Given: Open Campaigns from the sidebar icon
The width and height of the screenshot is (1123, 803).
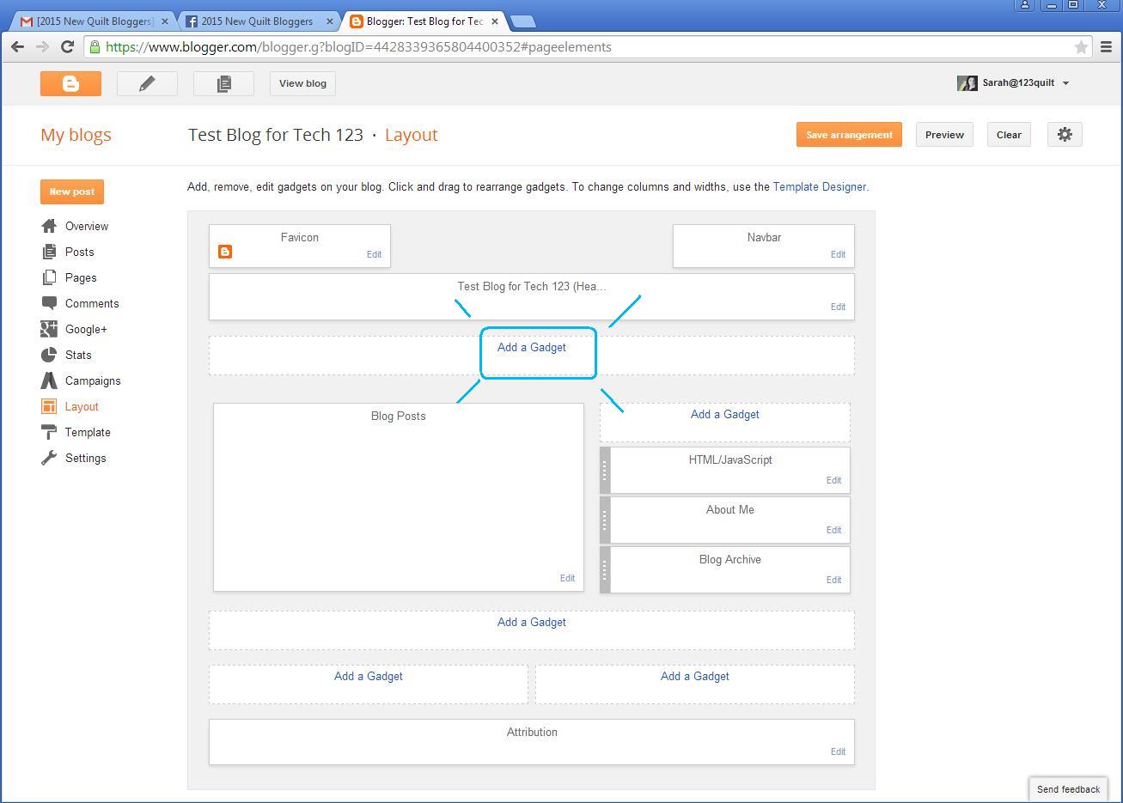Looking at the screenshot, I should [x=49, y=380].
